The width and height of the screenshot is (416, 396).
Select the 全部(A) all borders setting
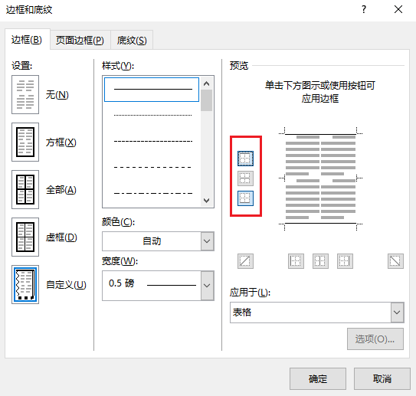(25, 190)
